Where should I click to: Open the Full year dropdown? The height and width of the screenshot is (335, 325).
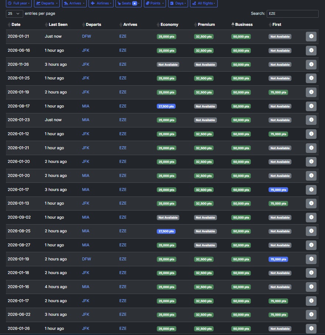click(x=19, y=3)
